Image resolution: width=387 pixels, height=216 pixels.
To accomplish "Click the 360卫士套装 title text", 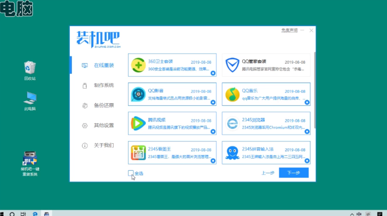I will coord(161,61).
